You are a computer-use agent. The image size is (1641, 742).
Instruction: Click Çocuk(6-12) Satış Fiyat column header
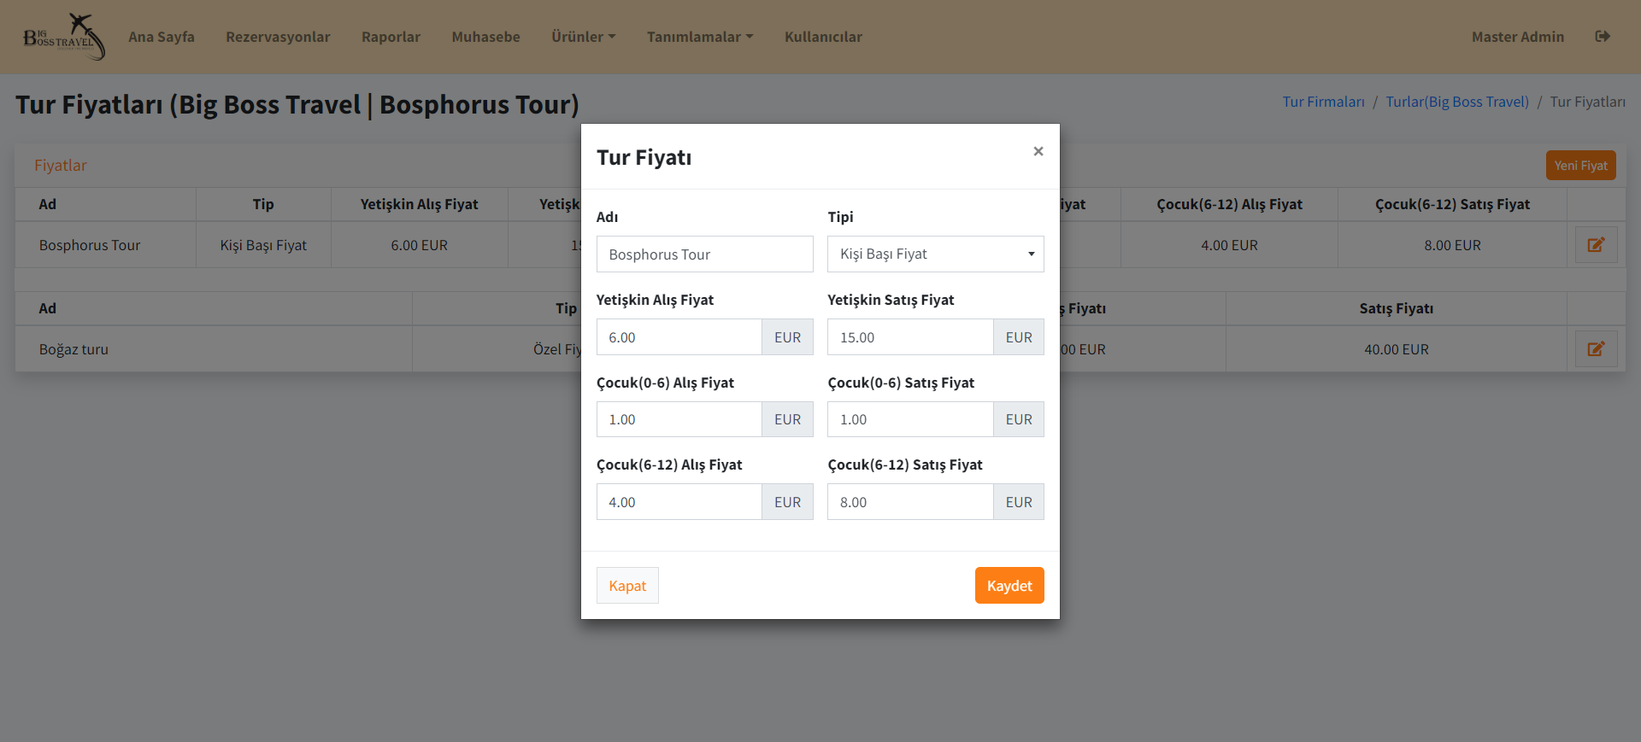[x=1452, y=204]
